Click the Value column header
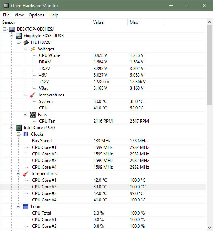Image resolution: width=213 pixels, height=231 pixels. click(109, 22)
